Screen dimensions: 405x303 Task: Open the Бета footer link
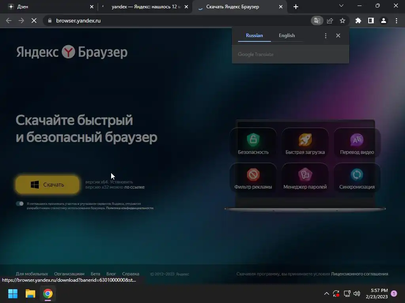pos(95,274)
